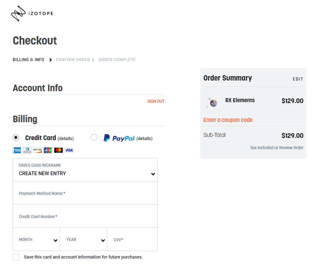Select the PayPal payment radio button
The width and height of the screenshot is (325, 267).
coord(94,138)
